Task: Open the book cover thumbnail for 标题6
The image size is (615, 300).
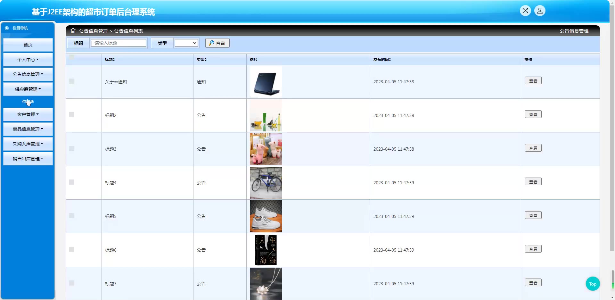Action: pos(266,250)
